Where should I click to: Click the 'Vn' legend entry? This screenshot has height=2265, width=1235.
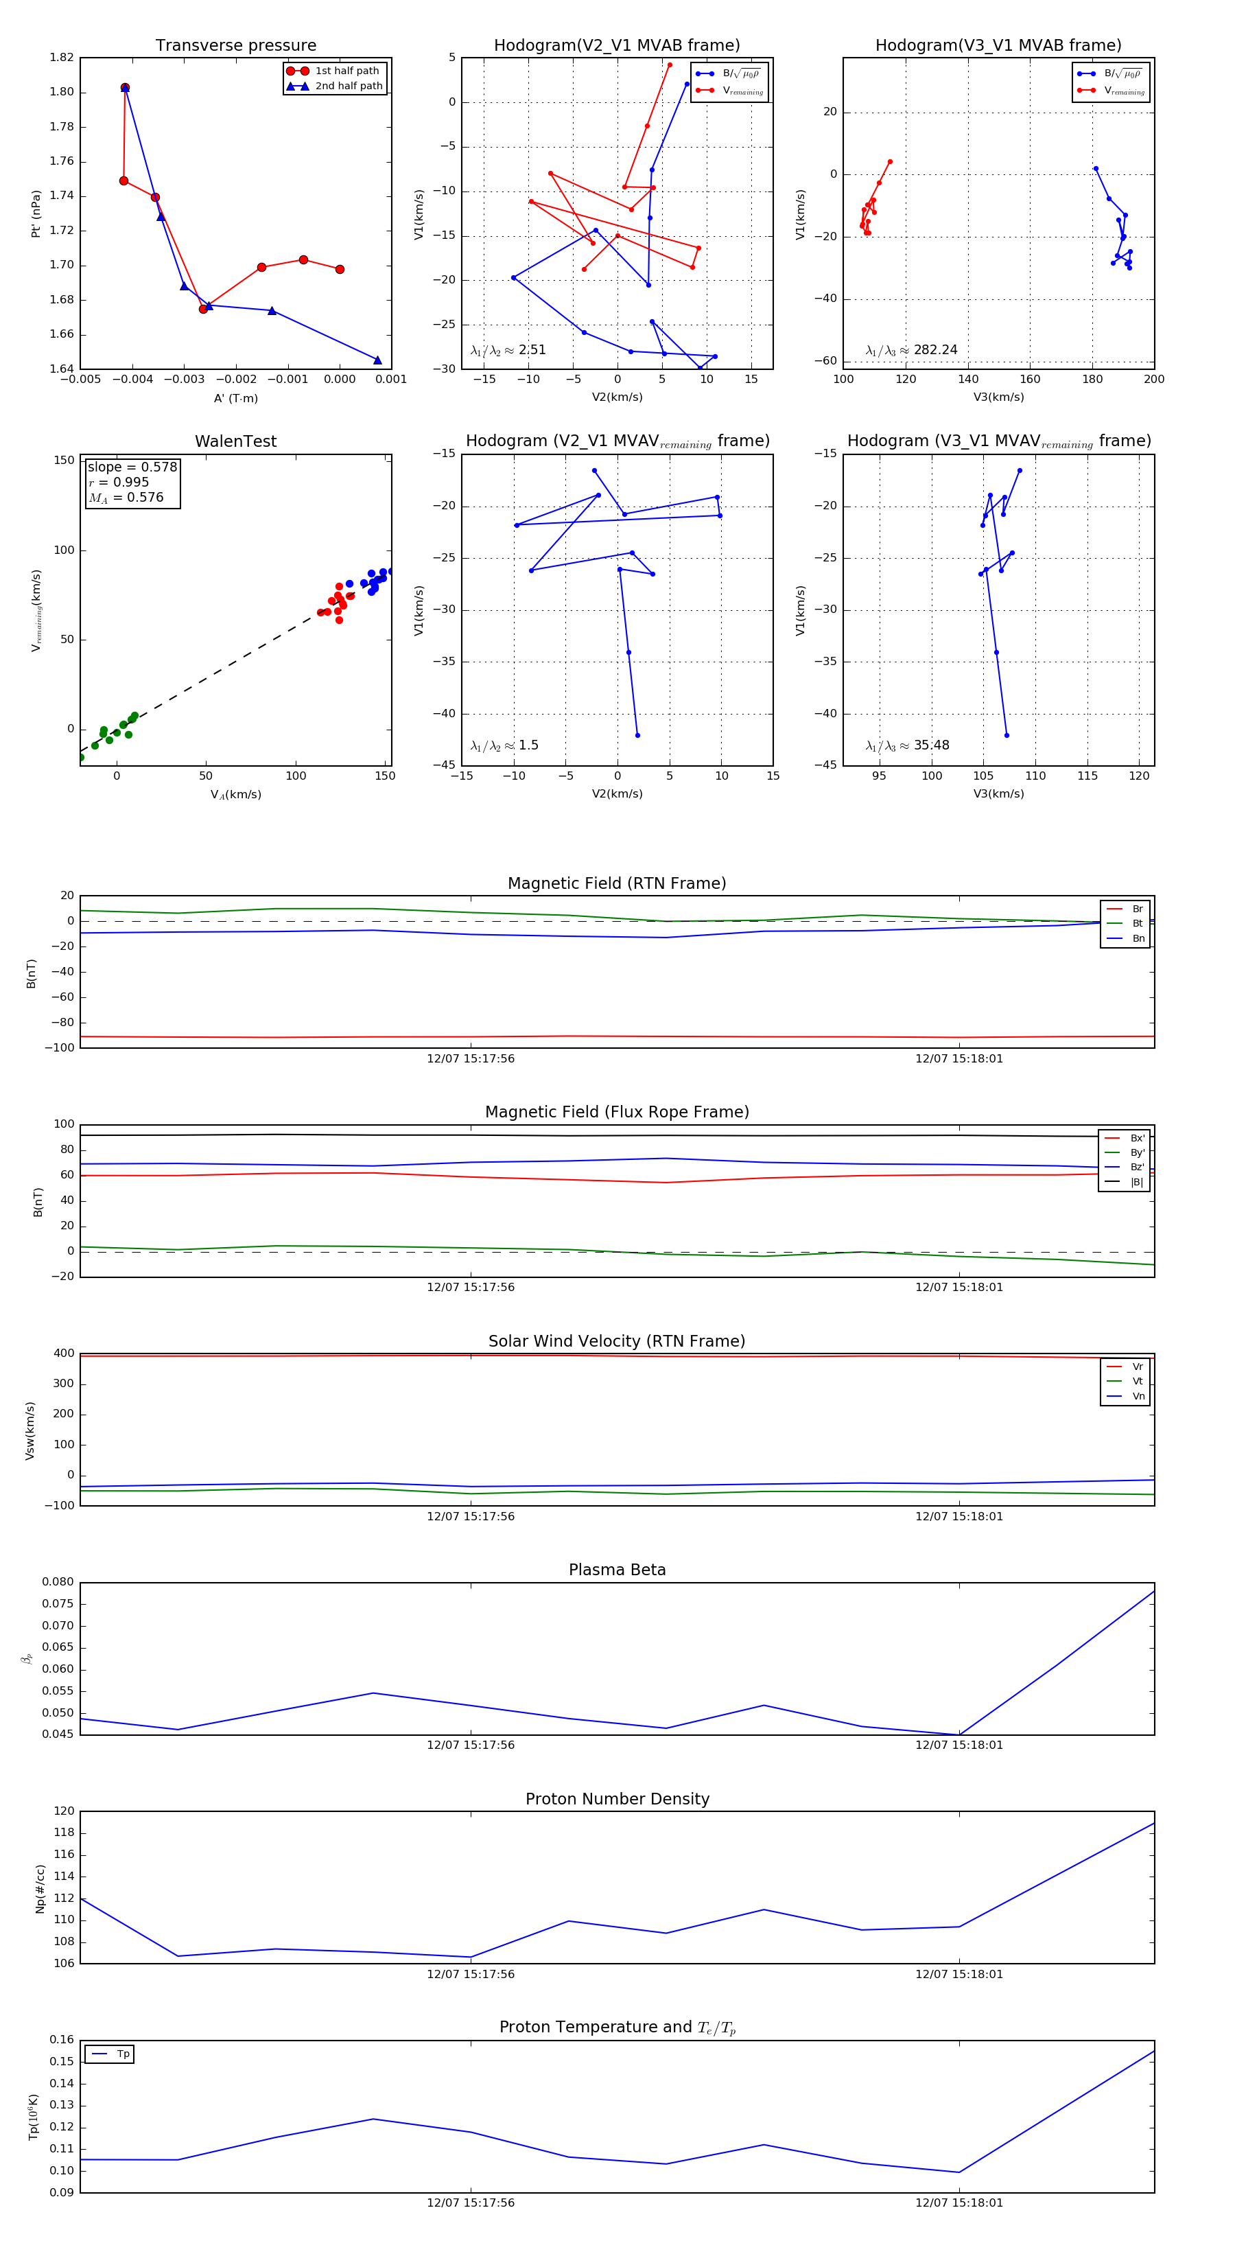pos(1125,1396)
